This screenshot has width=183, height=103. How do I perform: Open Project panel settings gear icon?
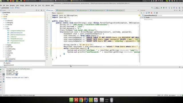coord(41,10)
